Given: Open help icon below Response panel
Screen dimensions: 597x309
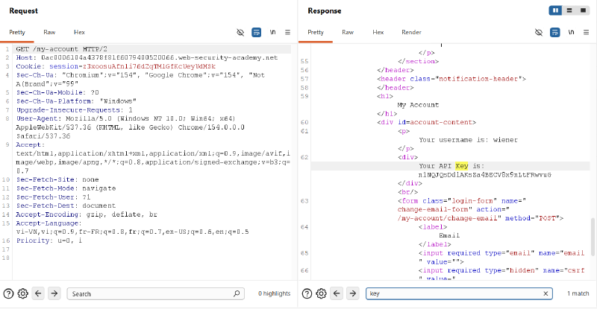Looking at the screenshot, I should [307, 293].
